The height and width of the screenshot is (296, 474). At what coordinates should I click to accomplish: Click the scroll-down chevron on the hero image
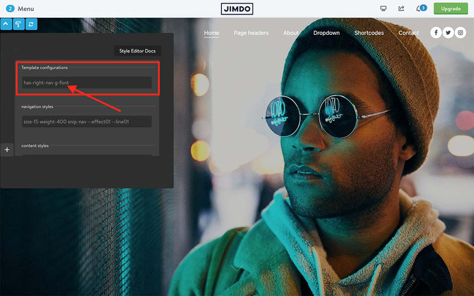tap(237, 268)
